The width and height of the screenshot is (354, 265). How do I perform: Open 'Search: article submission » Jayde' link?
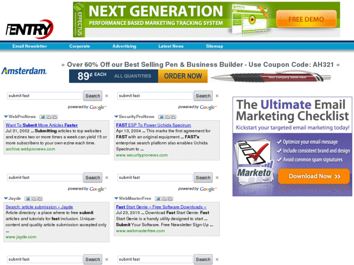(x=39, y=207)
